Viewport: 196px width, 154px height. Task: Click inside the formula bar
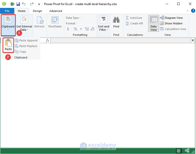(121, 40)
